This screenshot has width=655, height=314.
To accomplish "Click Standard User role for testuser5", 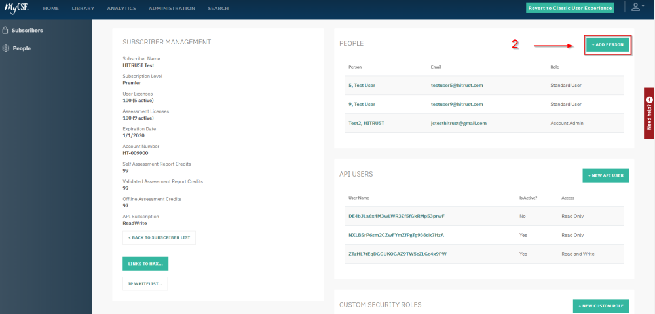I will pyautogui.click(x=566, y=86).
